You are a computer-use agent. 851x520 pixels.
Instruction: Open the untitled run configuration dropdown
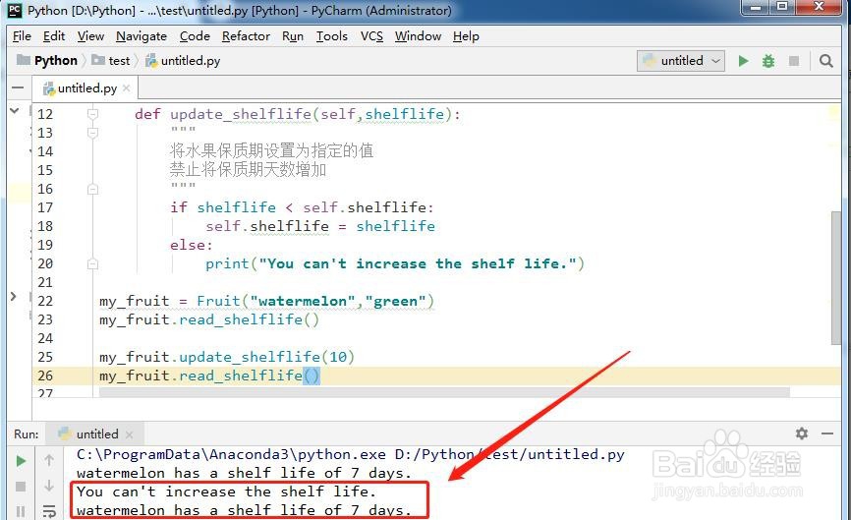pyautogui.click(x=681, y=61)
